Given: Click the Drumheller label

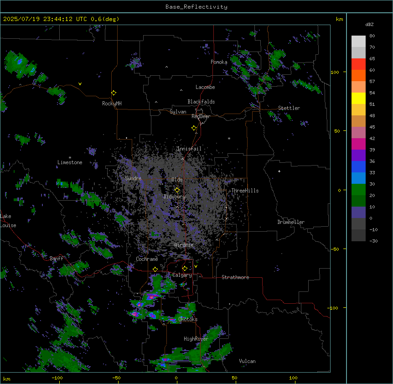Looking at the screenshot, I should 291,222.
